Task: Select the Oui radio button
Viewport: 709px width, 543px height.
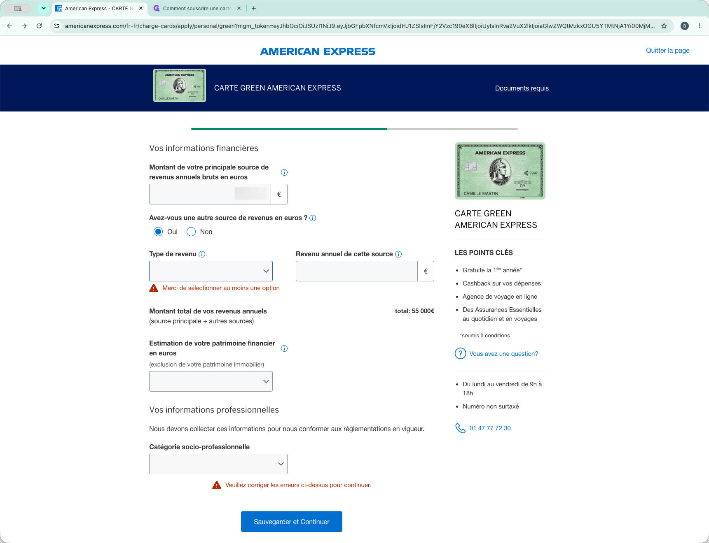Action: (158, 232)
